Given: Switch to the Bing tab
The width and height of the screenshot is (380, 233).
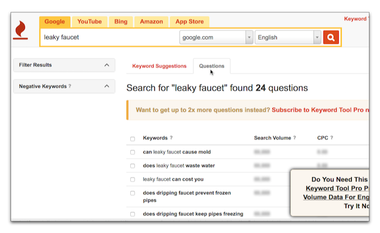Looking at the screenshot, I should (x=121, y=22).
